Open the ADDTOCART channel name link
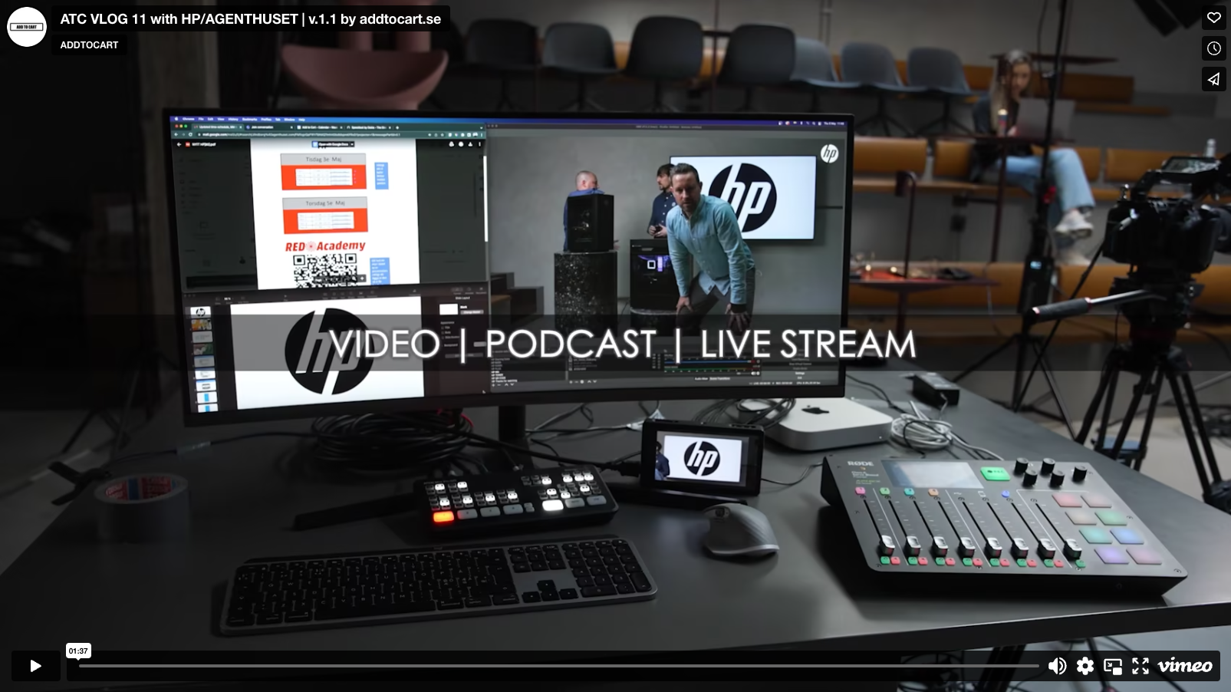1231x692 pixels. click(90, 45)
